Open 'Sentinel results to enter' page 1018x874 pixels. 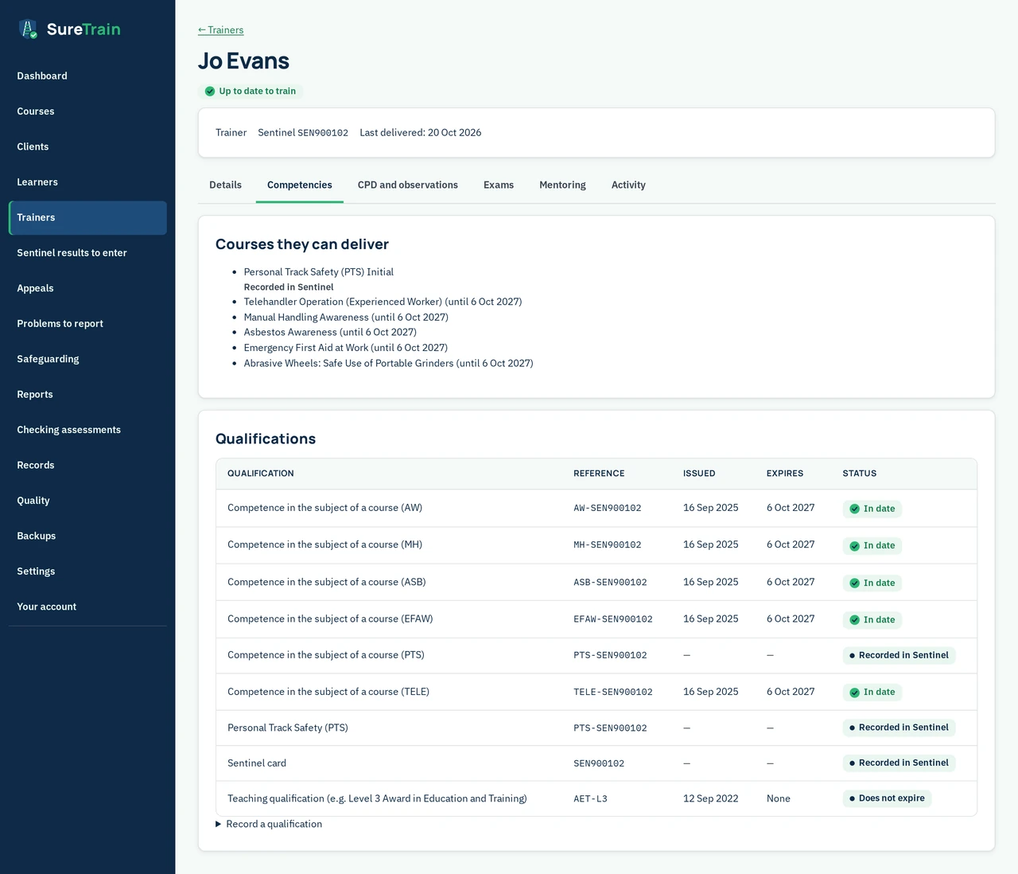pyautogui.click(x=87, y=253)
